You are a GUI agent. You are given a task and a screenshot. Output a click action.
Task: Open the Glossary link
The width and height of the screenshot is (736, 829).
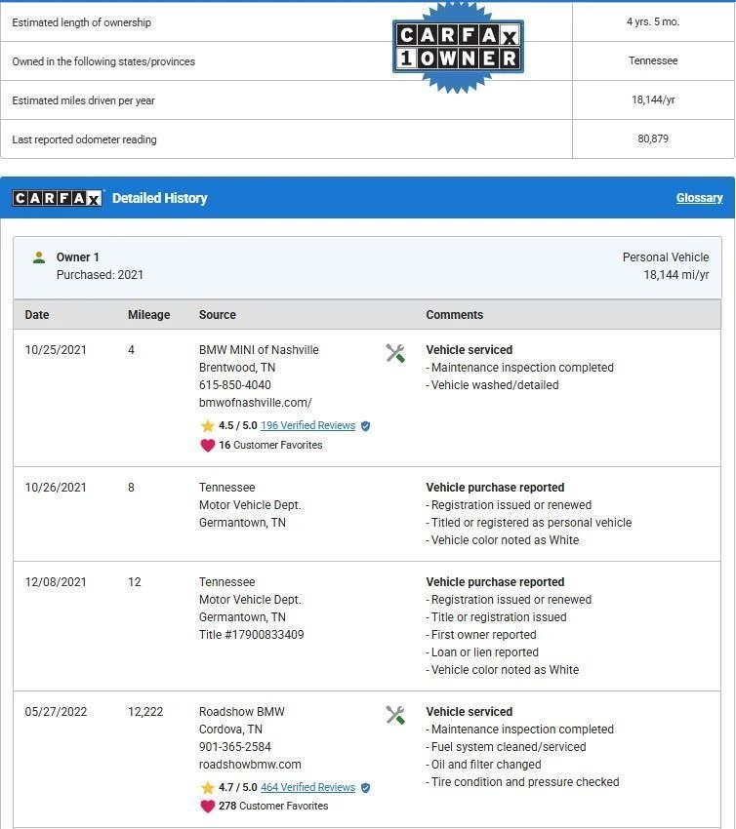(699, 198)
